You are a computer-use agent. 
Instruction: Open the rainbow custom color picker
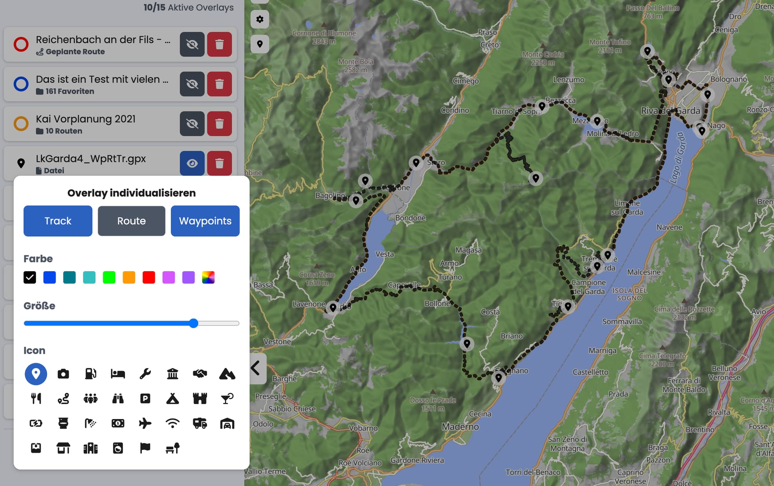(x=208, y=277)
